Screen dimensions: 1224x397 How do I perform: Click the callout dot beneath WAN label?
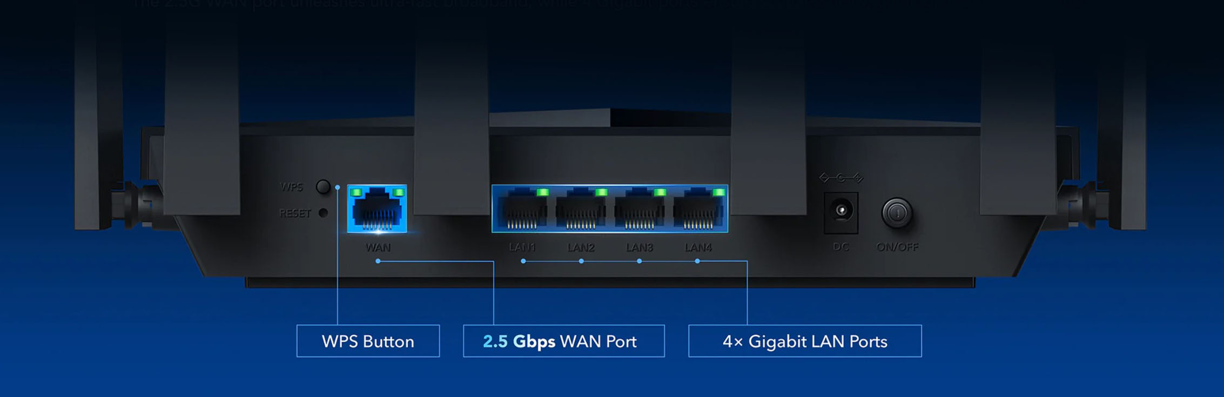pyautogui.click(x=378, y=261)
